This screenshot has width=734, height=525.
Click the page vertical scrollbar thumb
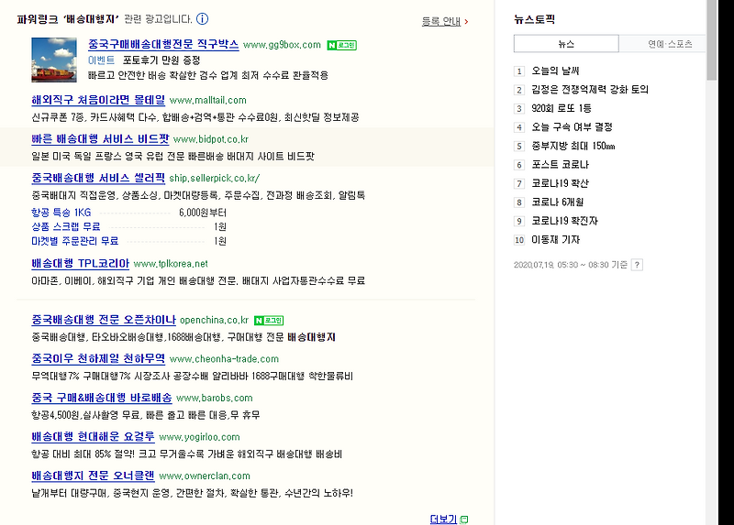pyautogui.click(x=712, y=39)
